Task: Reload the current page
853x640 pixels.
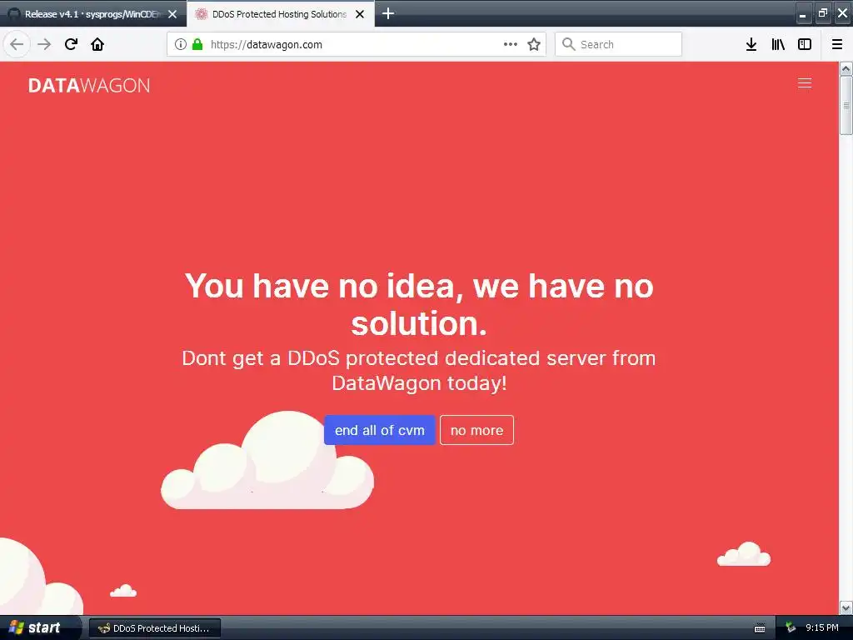Action: 71,44
